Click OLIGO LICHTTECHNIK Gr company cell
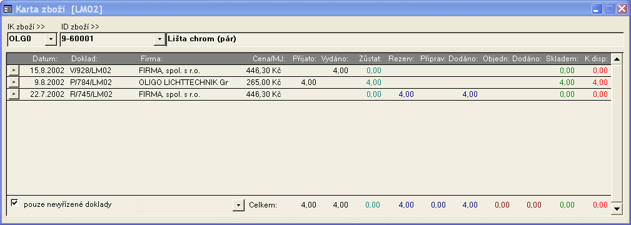Image resolution: width=631 pixels, height=225 pixels. 183,82
